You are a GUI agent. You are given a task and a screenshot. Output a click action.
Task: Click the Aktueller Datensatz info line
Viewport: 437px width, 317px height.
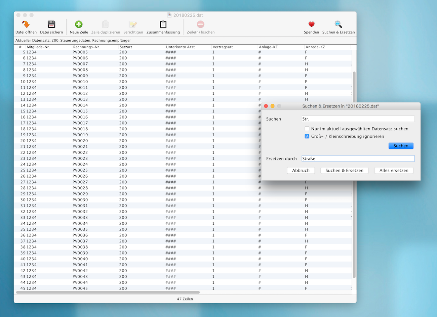(73, 40)
